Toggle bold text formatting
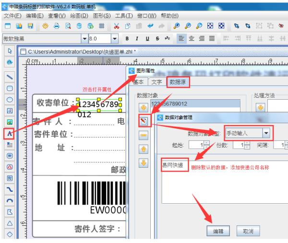Image resolution: width=288 pixels, height=243 pixels. (127, 38)
